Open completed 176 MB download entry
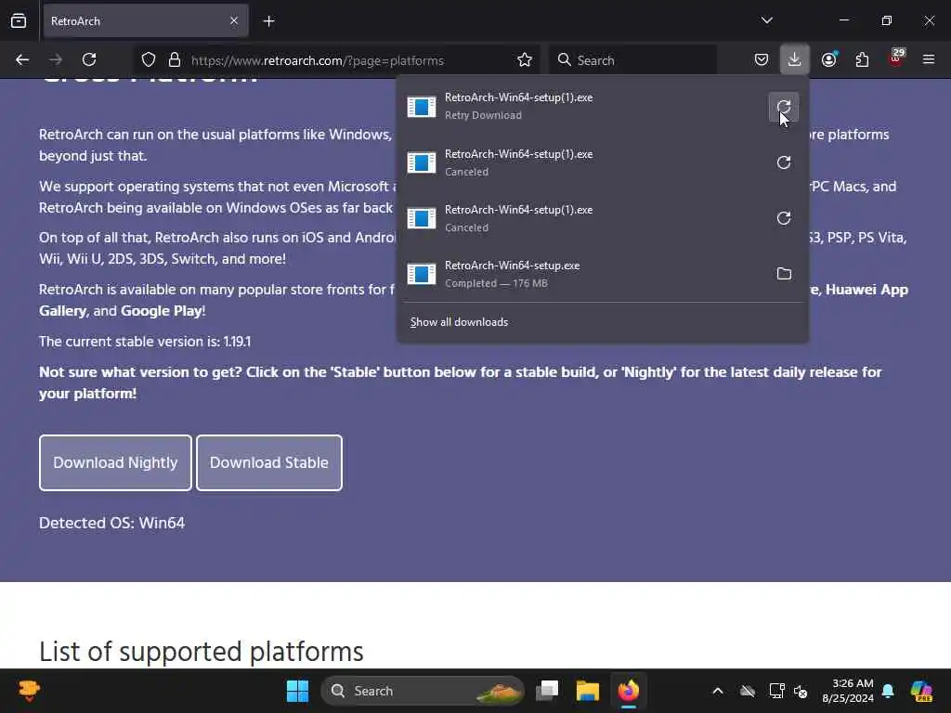Screen dimensions: 951x713 pyautogui.click(x=582, y=274)
